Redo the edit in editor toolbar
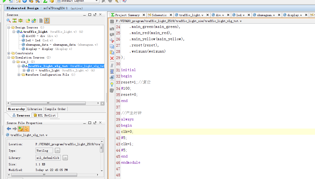 [x=112, y=34]
